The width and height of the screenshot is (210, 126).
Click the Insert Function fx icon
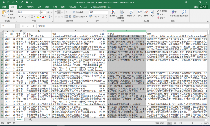33,26
